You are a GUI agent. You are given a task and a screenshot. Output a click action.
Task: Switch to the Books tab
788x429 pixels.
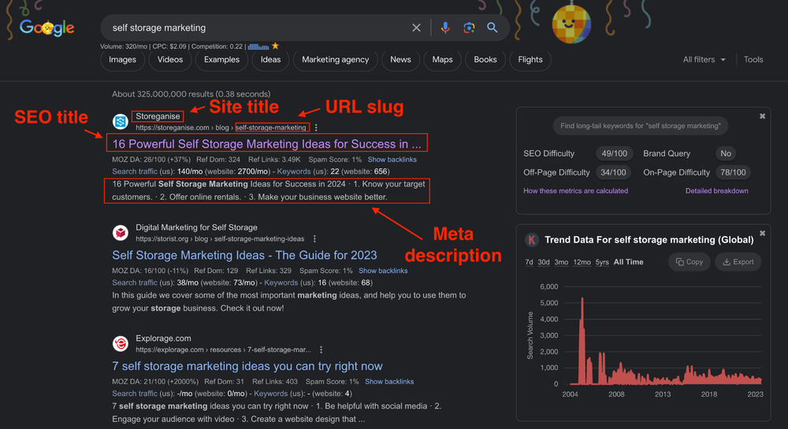pos(485,60)
